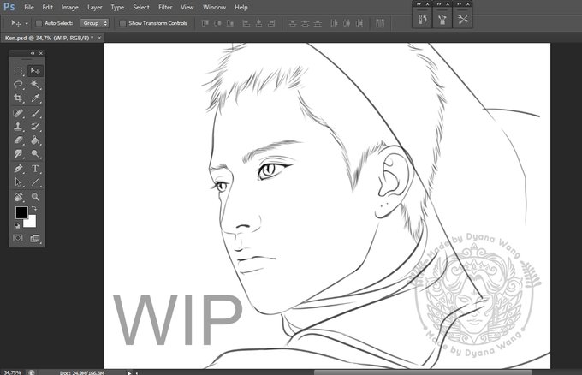Select the Brush tool
This screenshot has width=582, height=375.
35,113
